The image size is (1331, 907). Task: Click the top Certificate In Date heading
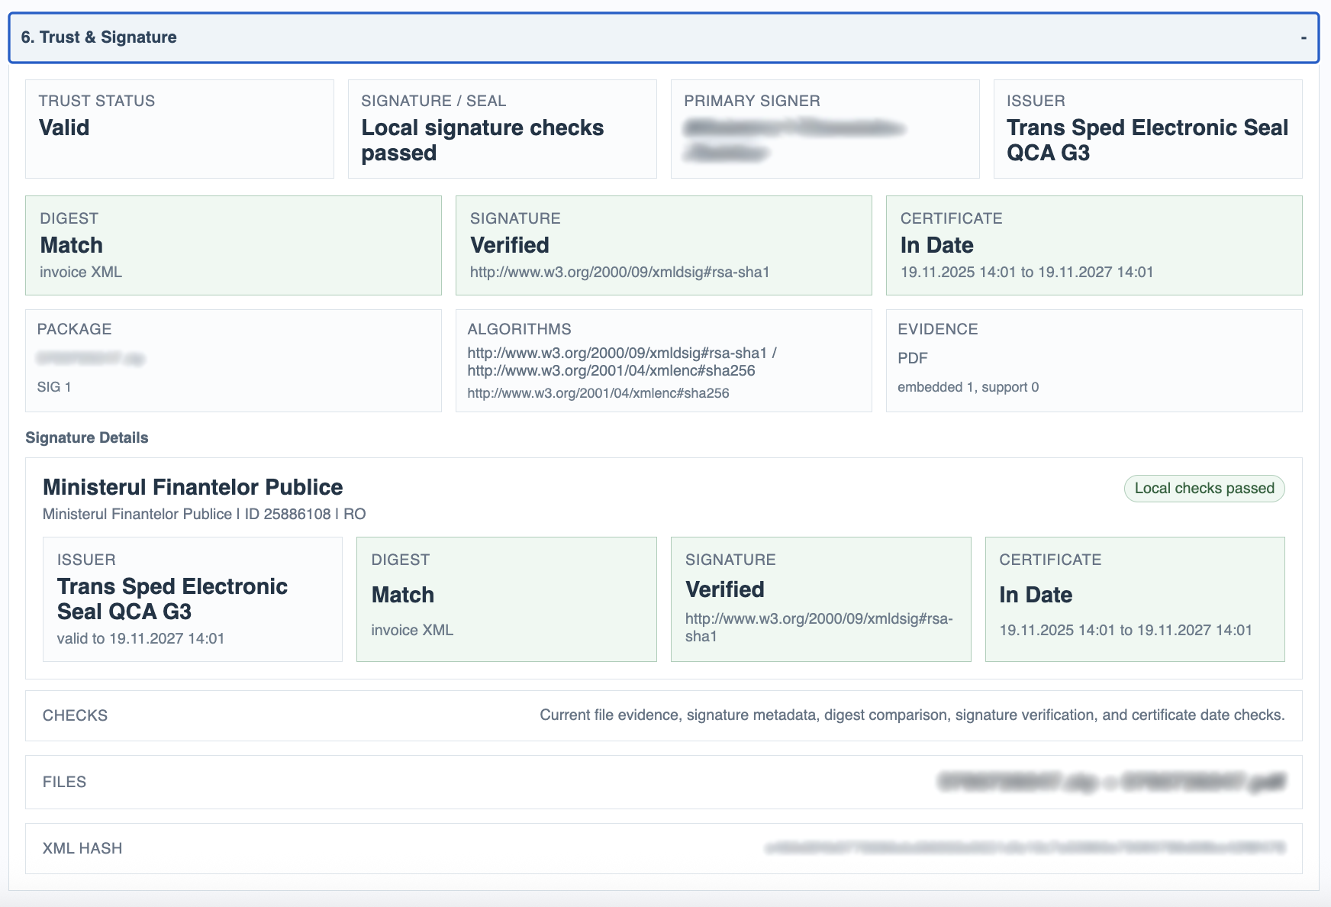click(936, 245)
